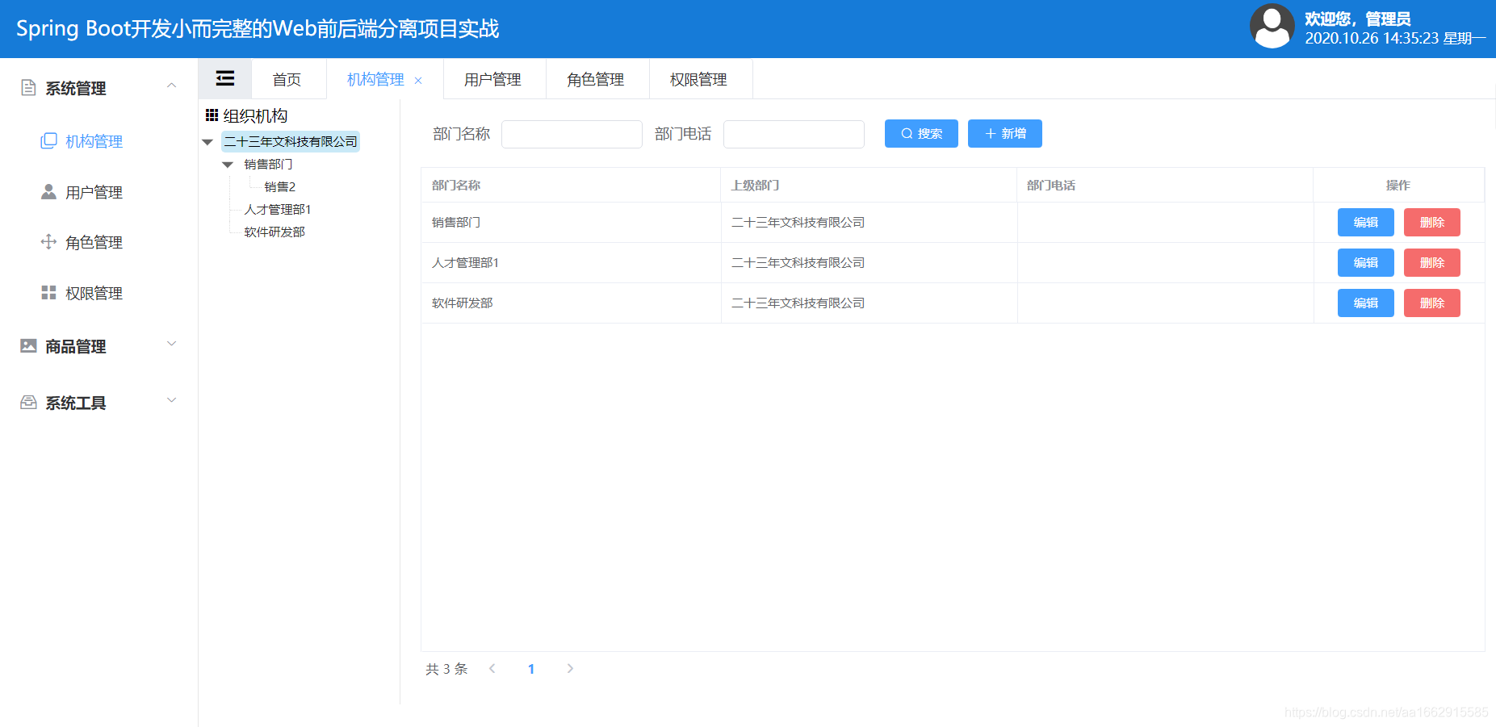Switch to the 角色管理 tab
This screenshot has height=727, width=1496.
tap(596, 79)
